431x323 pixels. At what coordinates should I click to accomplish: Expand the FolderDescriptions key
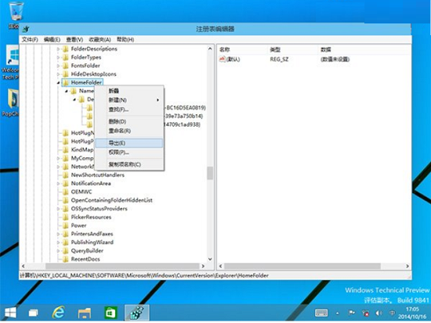coord(58,49)
